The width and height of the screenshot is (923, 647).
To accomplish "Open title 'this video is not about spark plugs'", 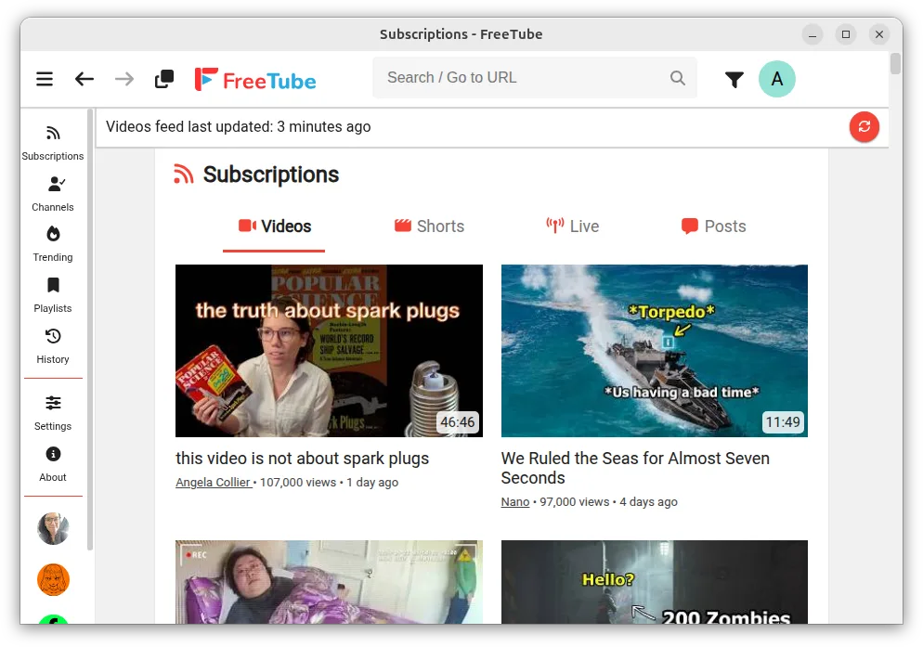I will 302,459.
